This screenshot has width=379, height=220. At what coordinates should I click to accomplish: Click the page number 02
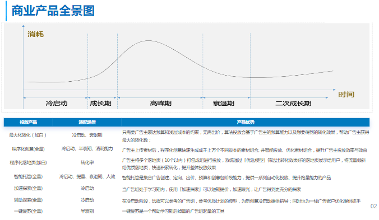[x=373, y=206]
